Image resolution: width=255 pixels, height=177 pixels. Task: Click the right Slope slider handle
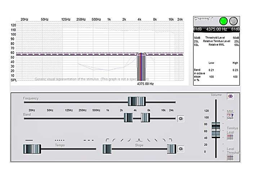(x=171, y=149)
